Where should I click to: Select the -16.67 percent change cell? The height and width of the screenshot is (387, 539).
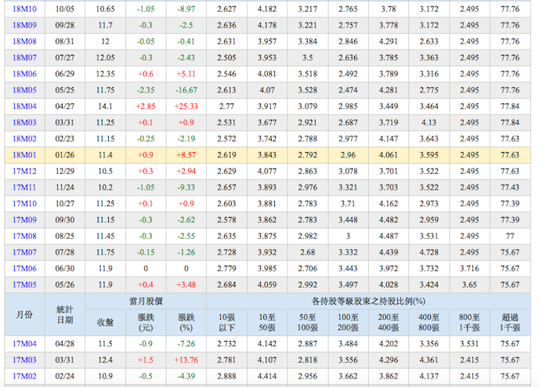[x=186, y=90]
